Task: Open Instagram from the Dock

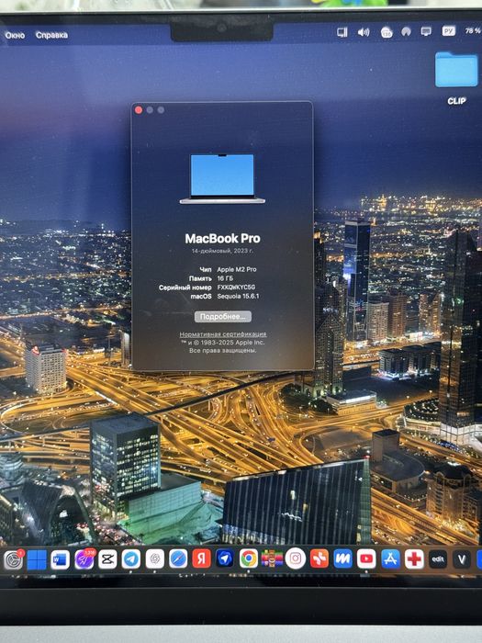Action: (x=296, y=558)
